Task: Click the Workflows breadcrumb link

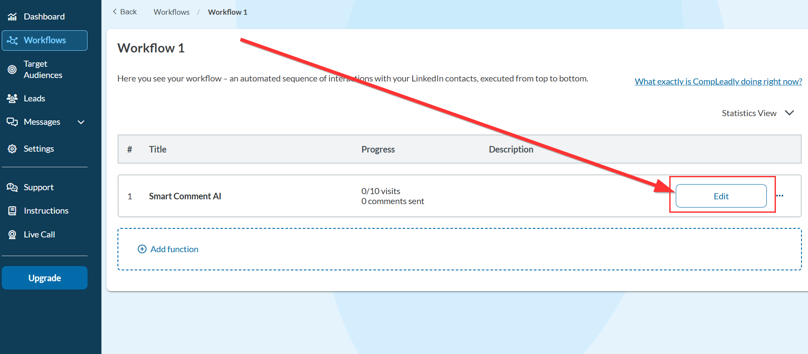Action: pyautogui.click(x=172, y=12)
